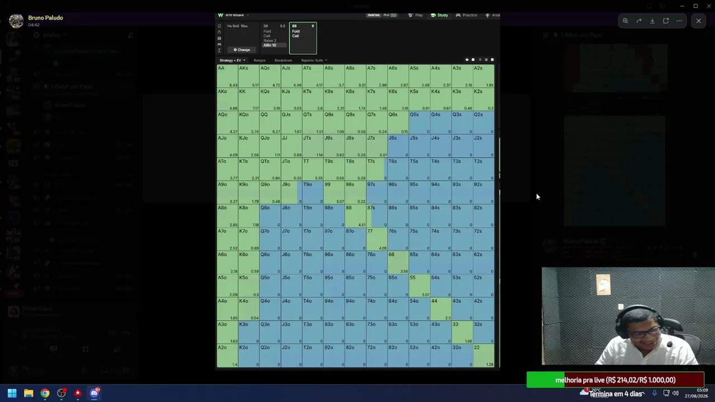Forward the image with the arrow icon
Screen dimensions: 715x402
639,21
